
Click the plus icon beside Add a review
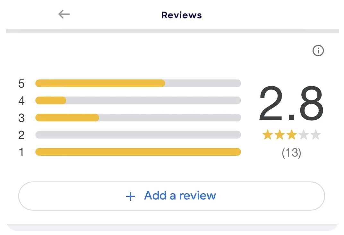130,196
